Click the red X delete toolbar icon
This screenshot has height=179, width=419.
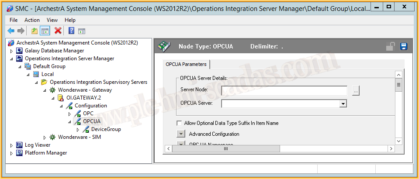pos(58,31)
